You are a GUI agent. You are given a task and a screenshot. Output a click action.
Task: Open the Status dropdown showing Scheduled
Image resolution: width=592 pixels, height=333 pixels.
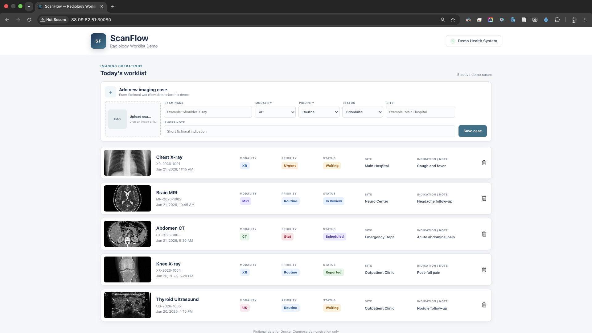363,112
